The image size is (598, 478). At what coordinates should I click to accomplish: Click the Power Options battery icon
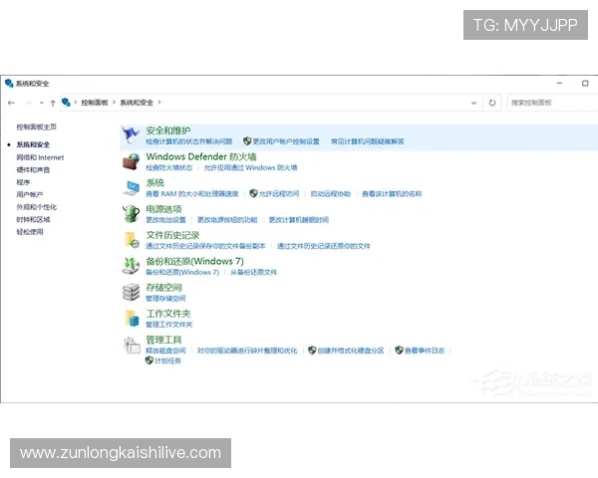pyautogui.click(x=132, y=213)
